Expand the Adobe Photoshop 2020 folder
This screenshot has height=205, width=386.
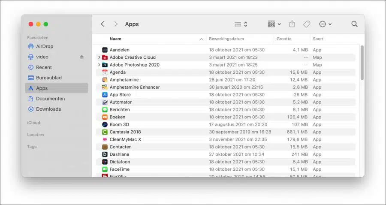tap(99, 65)
